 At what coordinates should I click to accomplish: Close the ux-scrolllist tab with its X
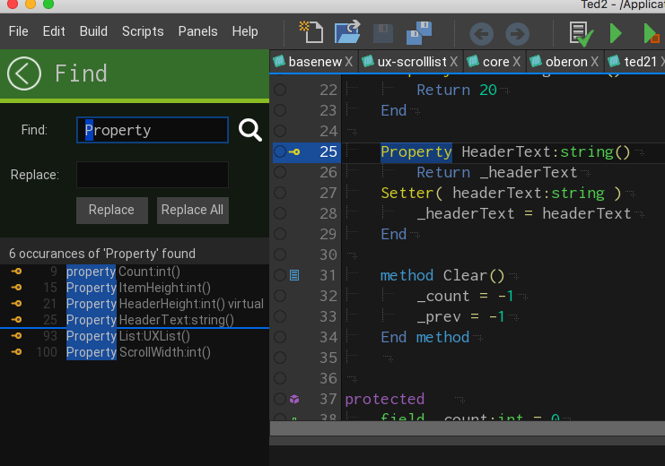453,62
